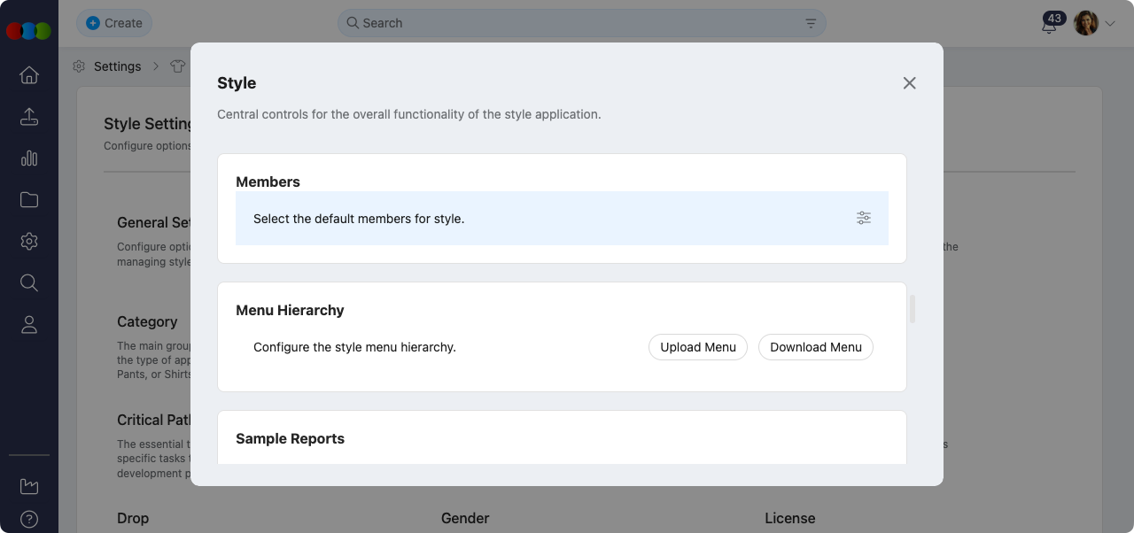Click the Create button
1134x533 pixels.
pyautogui.click(x=114, y=23)
